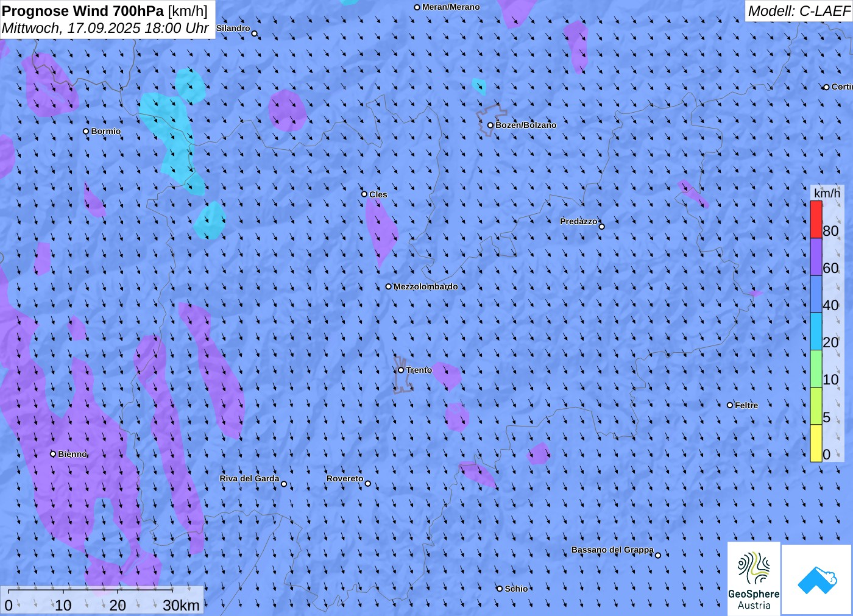Click the Cortina marker at right edge
Viewport: 853px width, 616px height.
(x=827, y=87)
